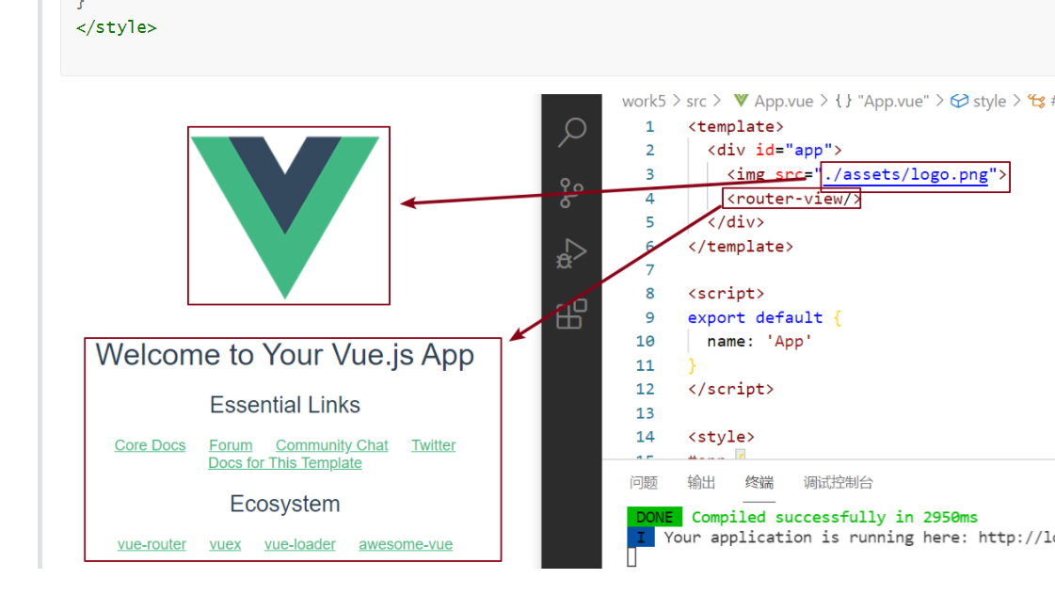
Task: Switch to the 调试控制台 panel tab
Action: tap(838, 483)
